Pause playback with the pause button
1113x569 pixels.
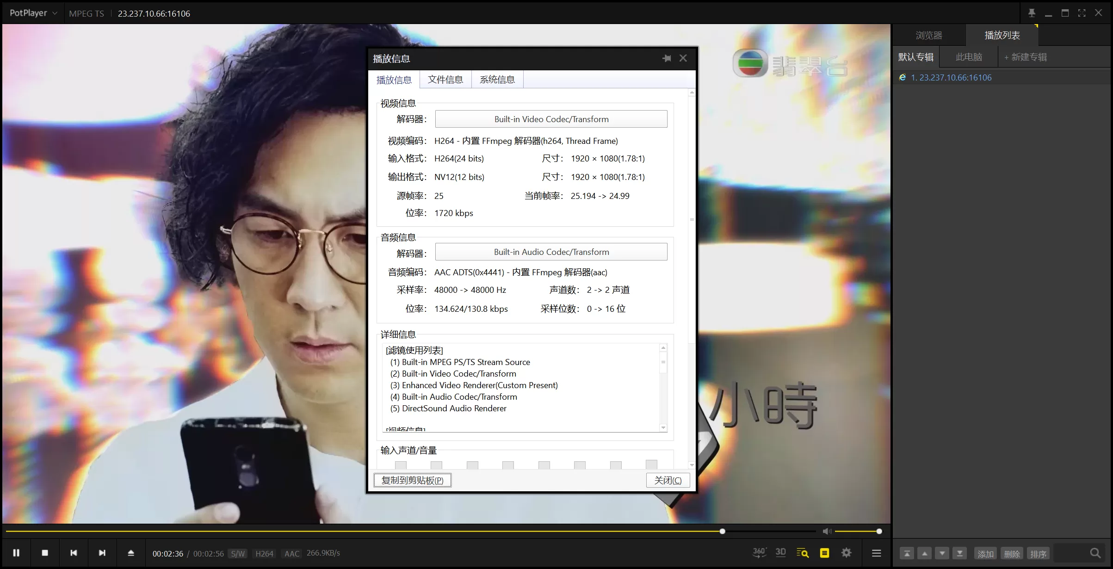click(x=16, y=553)
